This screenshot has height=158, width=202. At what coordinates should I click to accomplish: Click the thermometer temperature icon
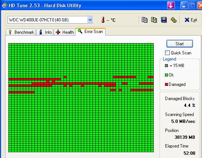point(103,20)
